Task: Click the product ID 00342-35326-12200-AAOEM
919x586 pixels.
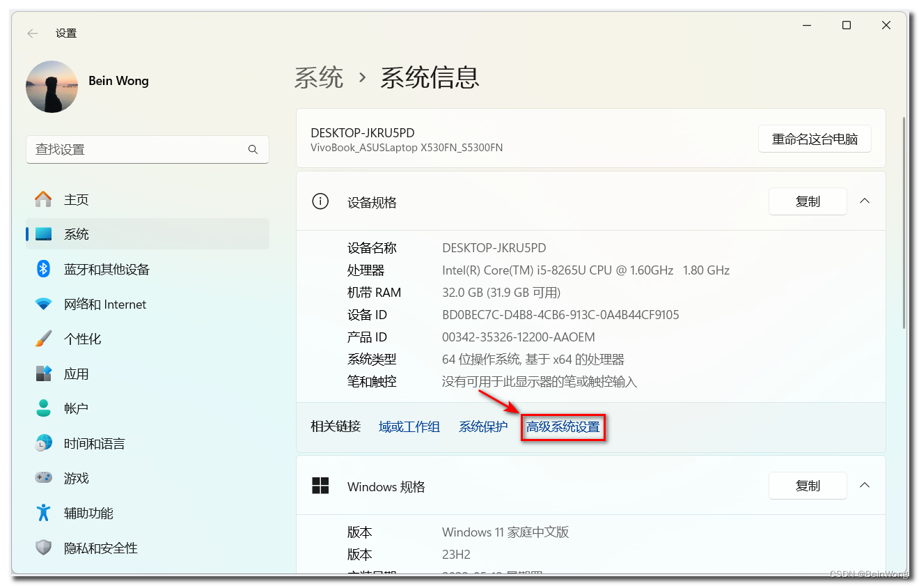Action: (519, 337)
